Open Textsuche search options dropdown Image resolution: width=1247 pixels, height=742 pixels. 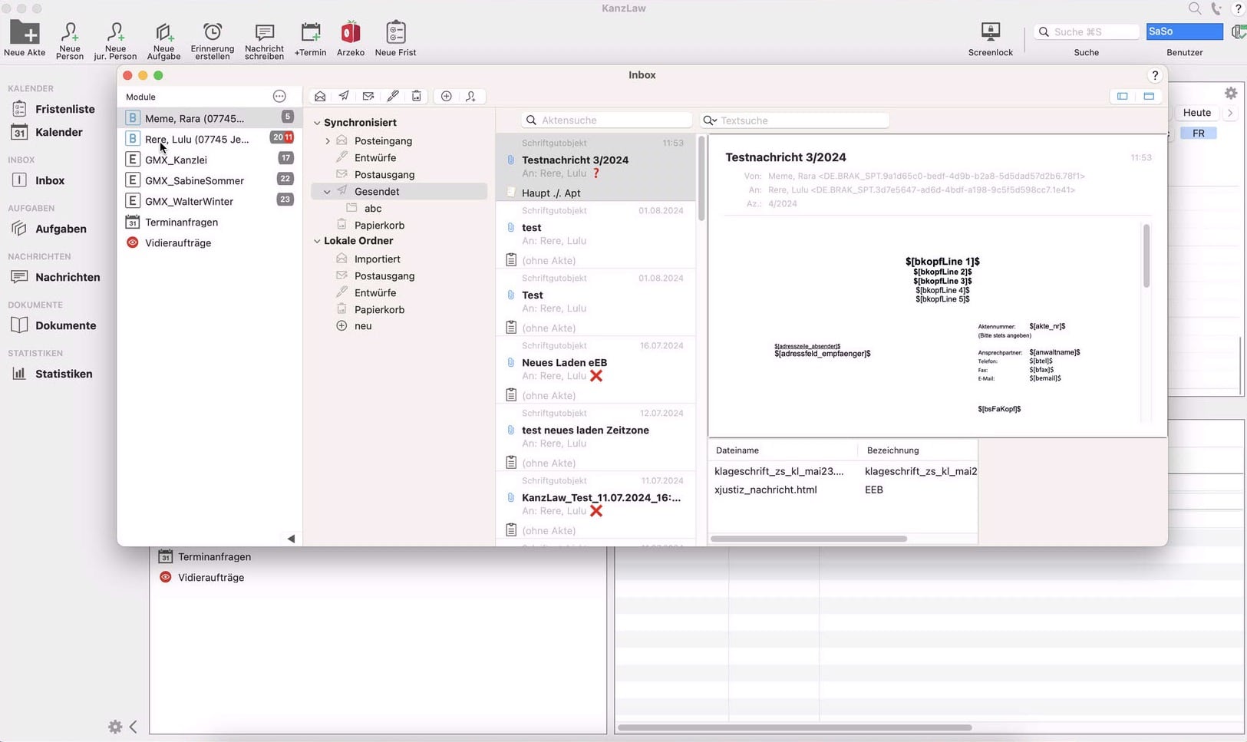click(710, 120)
